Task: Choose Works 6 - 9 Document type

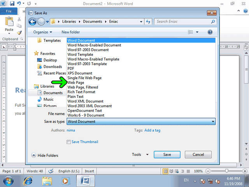Action: click(141, 115)
